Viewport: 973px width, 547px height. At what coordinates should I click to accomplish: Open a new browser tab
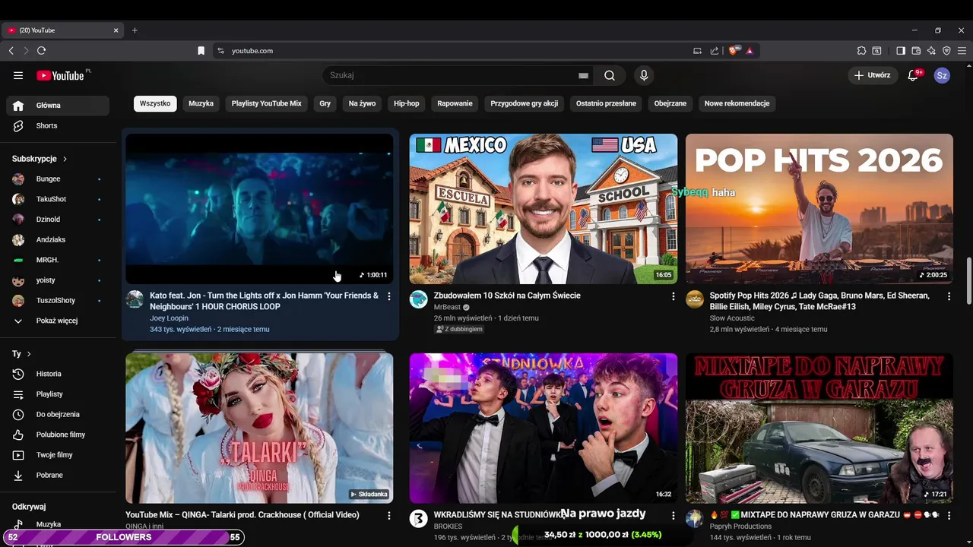coord(135,30)
